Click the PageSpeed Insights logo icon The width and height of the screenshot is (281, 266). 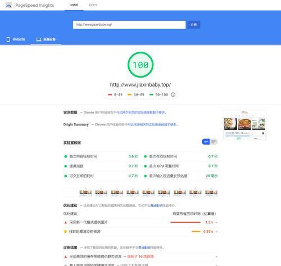pyautogui.click(x=8, y=5)
